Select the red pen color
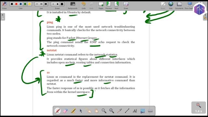 click(x=16, y=4)
